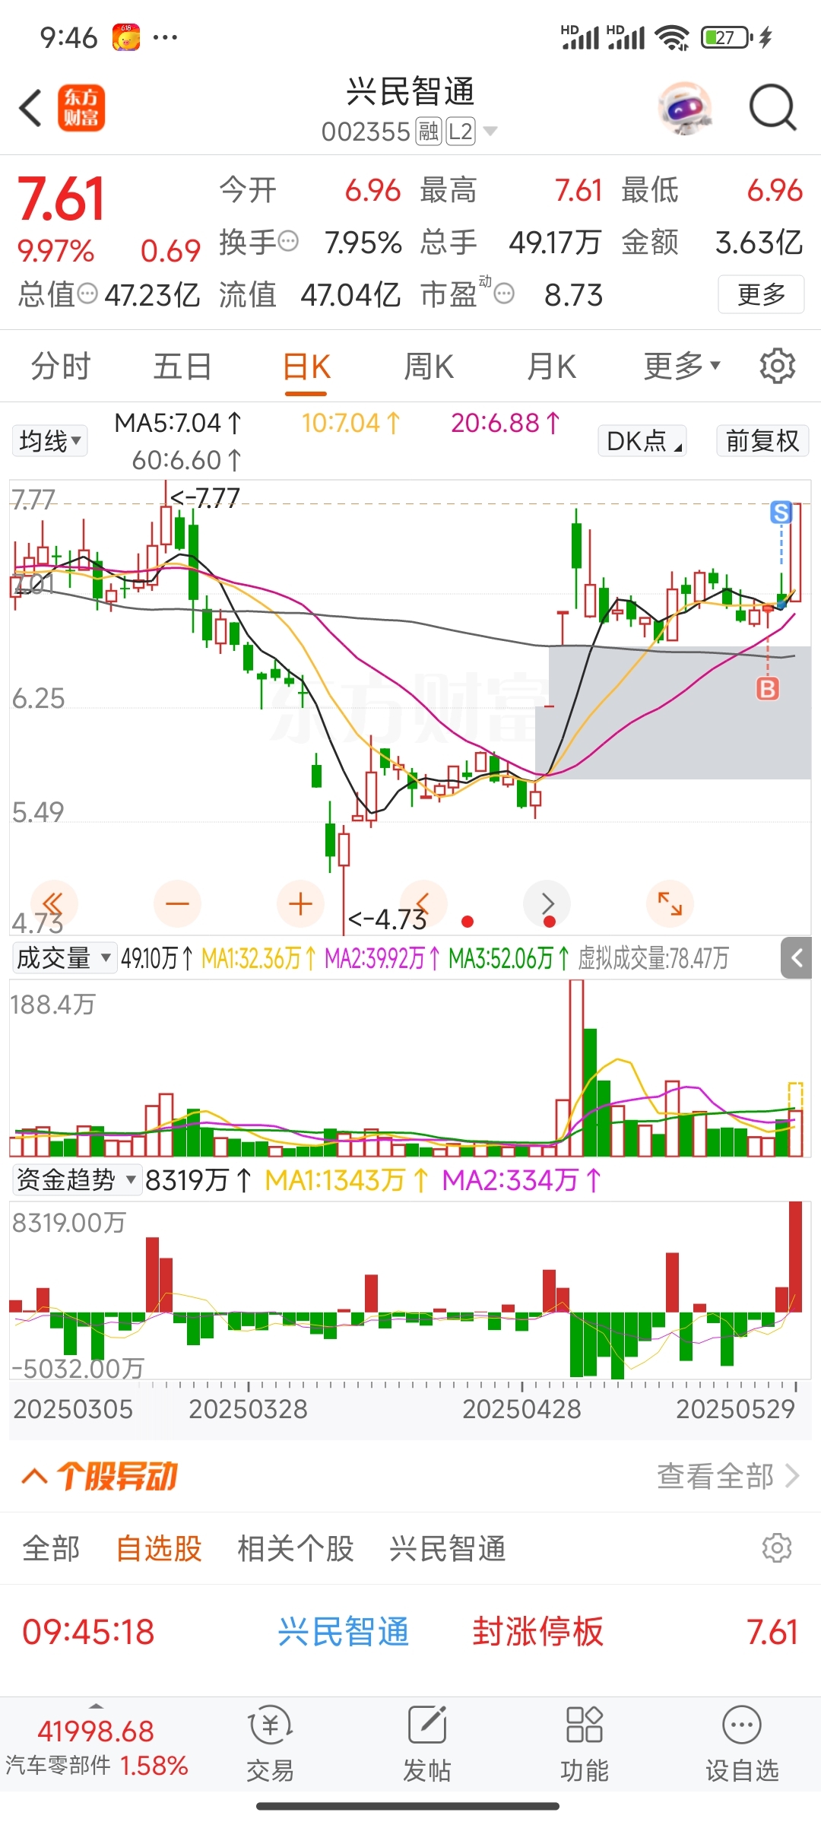The height and width of the screenshot is (1825, 821).
Task: Open the robot assistant avatar
Action: tap(686, 108)
